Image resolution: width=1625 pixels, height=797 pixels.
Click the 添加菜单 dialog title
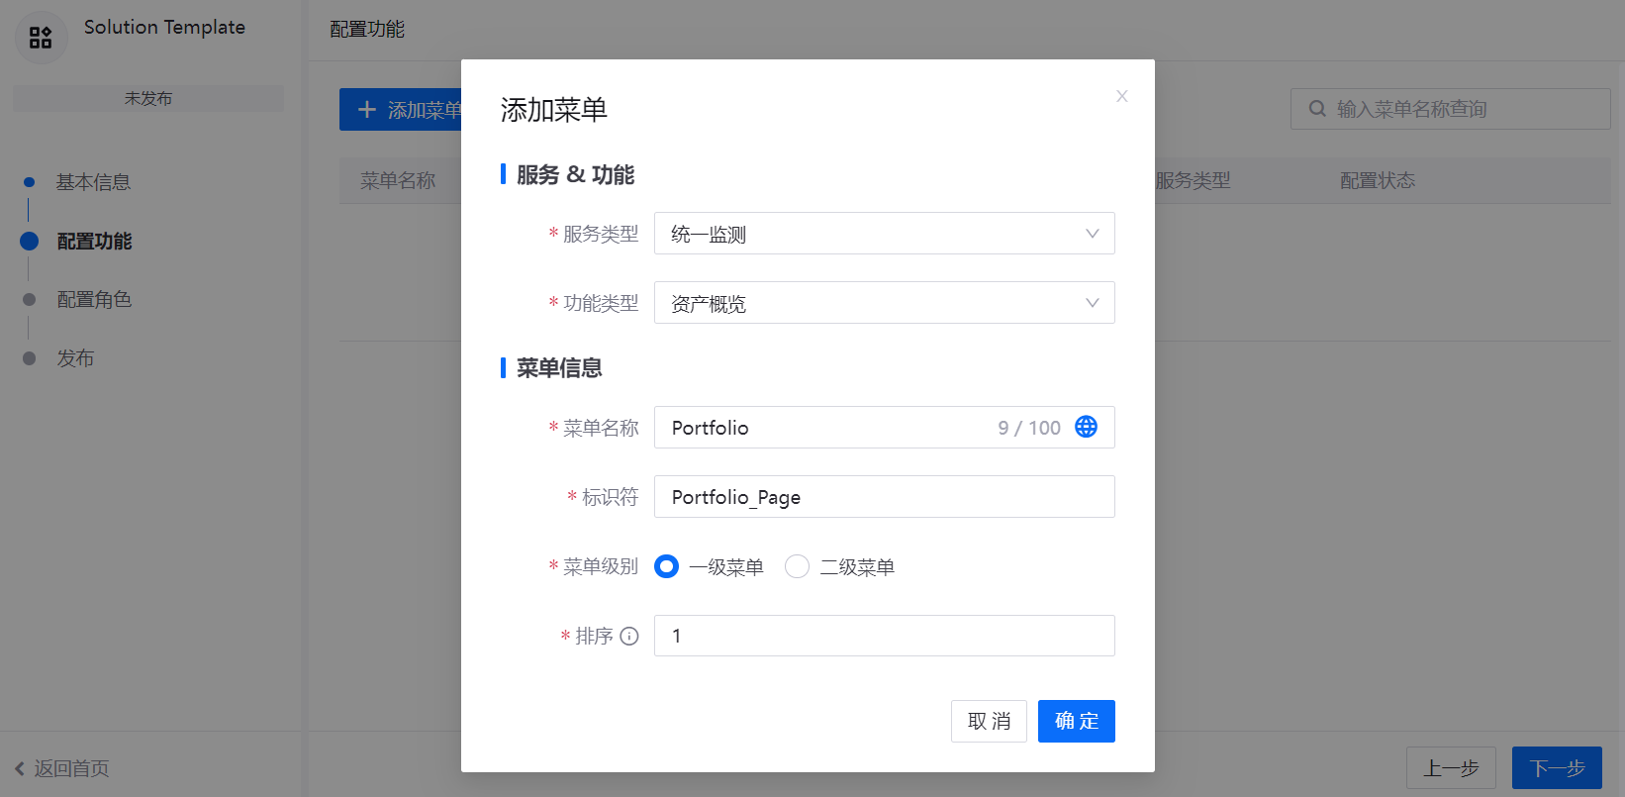pyautogui.click(x=554, y=110)
